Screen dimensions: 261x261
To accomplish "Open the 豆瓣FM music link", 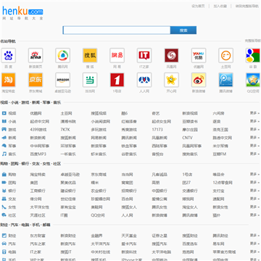I will coord(220,154).
